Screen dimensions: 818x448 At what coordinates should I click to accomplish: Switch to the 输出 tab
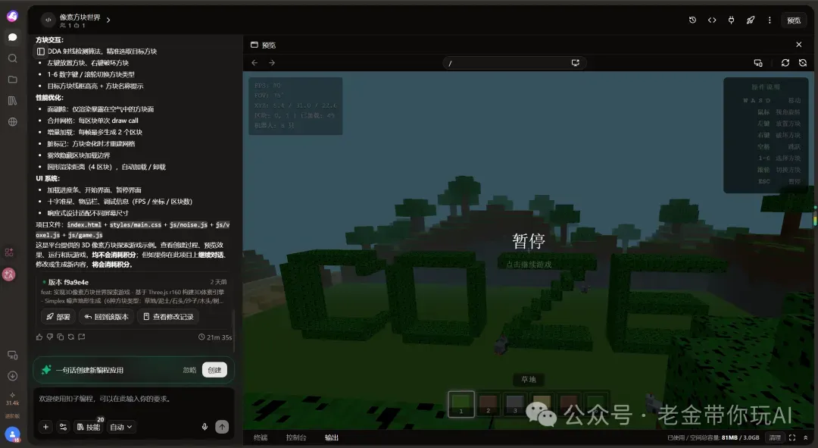tap(331, 437)
